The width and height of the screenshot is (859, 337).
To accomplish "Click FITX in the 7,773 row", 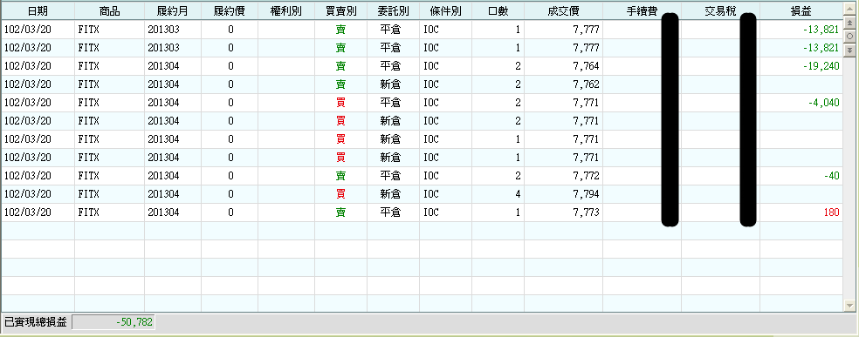I will tap(89, 212).
